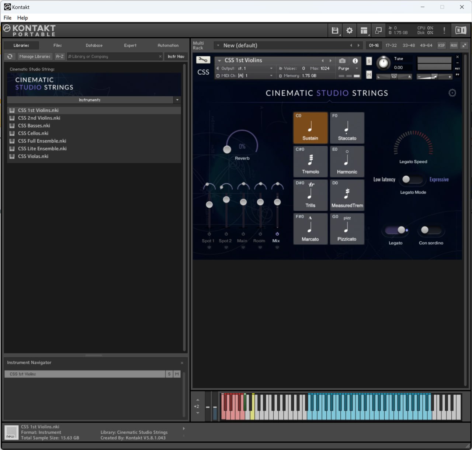Viewport: 472px width, 450px height.
Task: Show the 17-32 rack page
Action: click(x=391, y=45)
